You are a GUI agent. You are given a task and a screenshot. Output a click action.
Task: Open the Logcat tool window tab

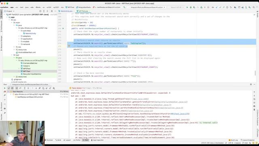[67, 140]
